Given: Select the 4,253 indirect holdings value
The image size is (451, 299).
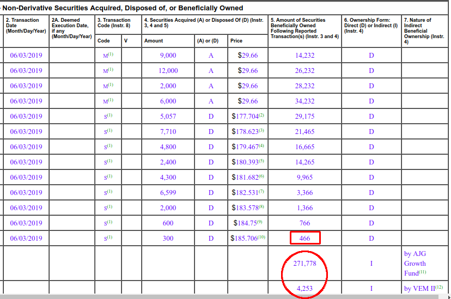Looking at the screenshot, I should pos(304,288).
